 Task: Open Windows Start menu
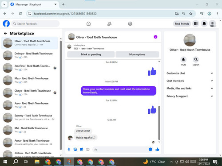click(x=5, y=162)
